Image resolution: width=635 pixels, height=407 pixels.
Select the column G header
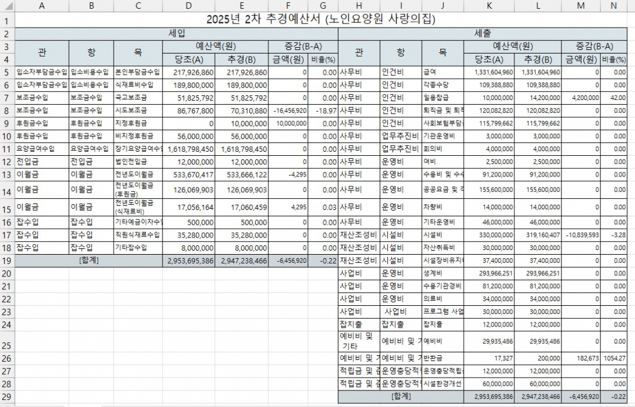click(323, 6)
